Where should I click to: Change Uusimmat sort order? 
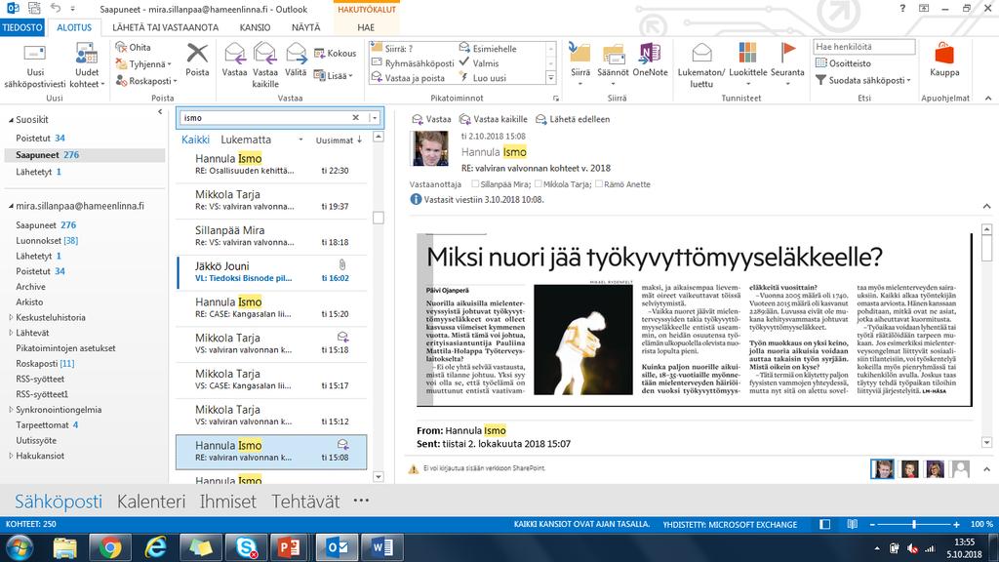coord(339,140)
